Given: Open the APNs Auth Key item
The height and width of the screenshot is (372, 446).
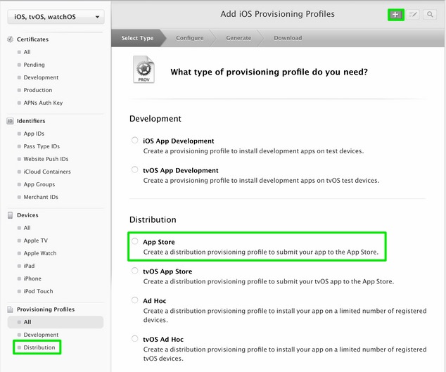Looking at the screenshot, I should coord(43,103).
